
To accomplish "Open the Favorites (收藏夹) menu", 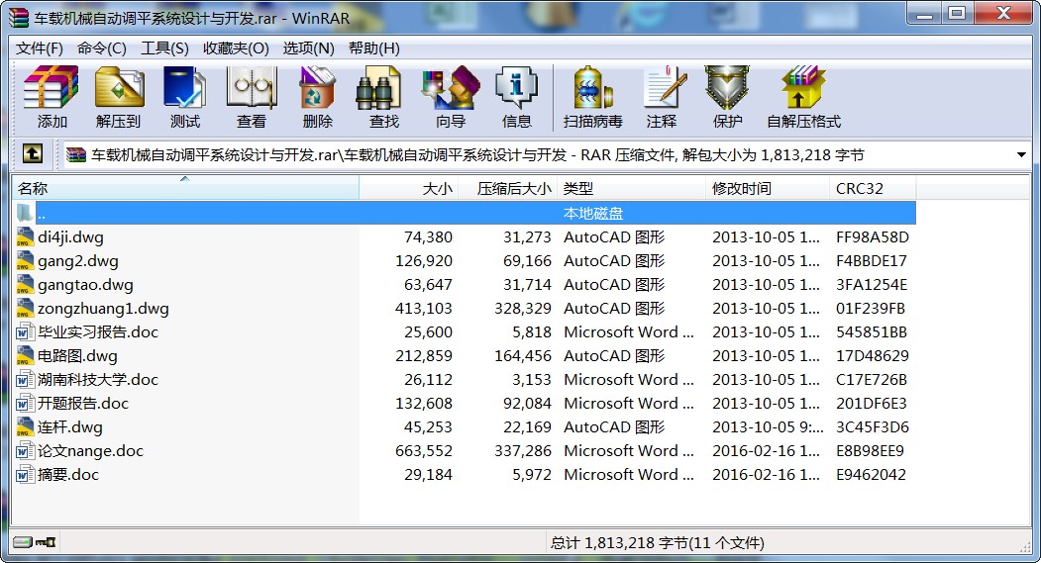I will click(x=236, y=48).
